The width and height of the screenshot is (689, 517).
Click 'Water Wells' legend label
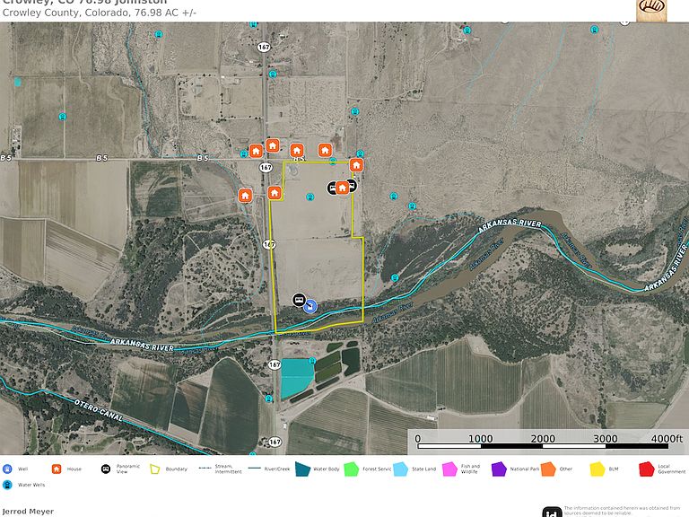point(31,485)
